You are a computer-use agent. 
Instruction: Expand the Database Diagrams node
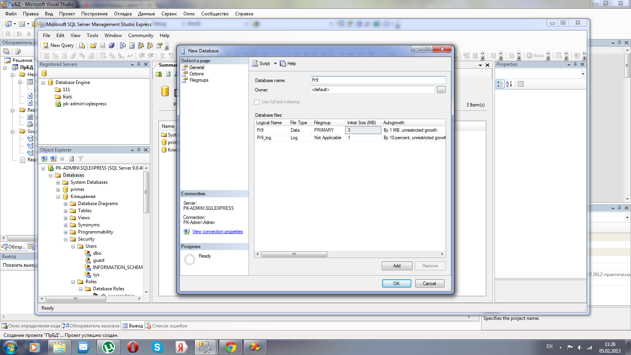pos(66,204)
